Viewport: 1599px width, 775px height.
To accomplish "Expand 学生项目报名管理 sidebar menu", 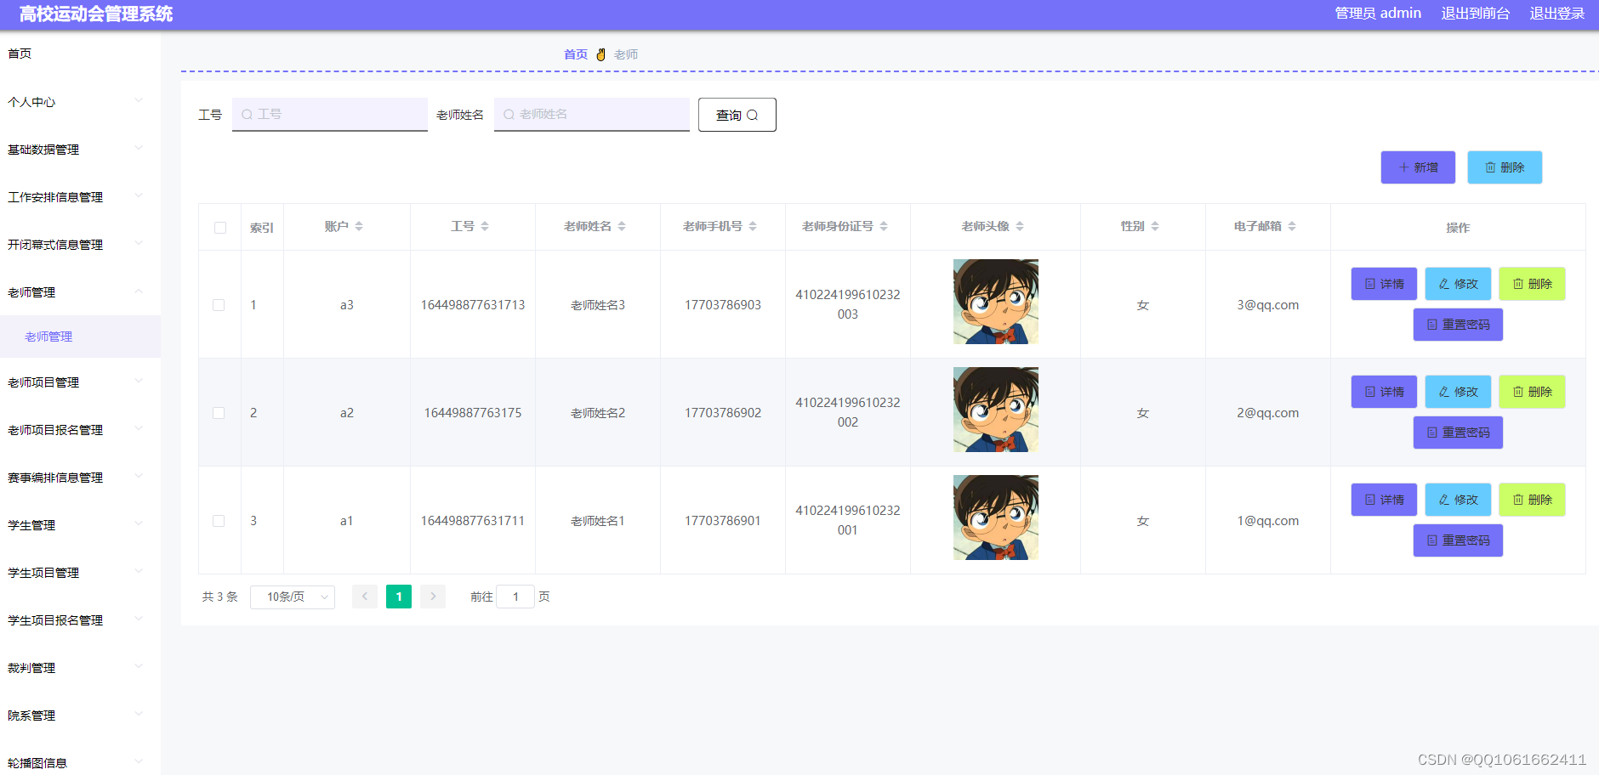I will click(80, 620).
